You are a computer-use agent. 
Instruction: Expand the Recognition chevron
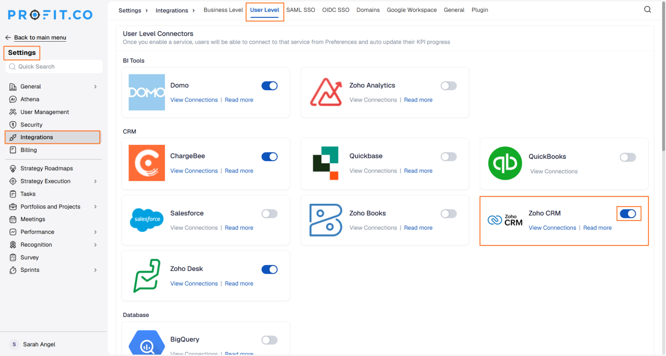(x=95, y=245)
